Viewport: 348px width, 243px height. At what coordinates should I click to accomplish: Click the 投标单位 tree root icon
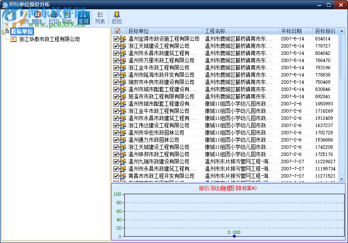(x=6, y=31)
